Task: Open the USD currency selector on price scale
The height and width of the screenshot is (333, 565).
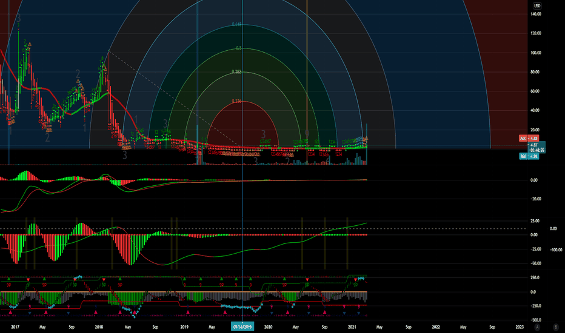Action: pos(537,6)
